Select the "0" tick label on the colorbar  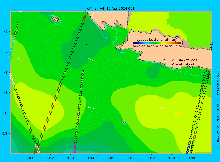point(157,46)
